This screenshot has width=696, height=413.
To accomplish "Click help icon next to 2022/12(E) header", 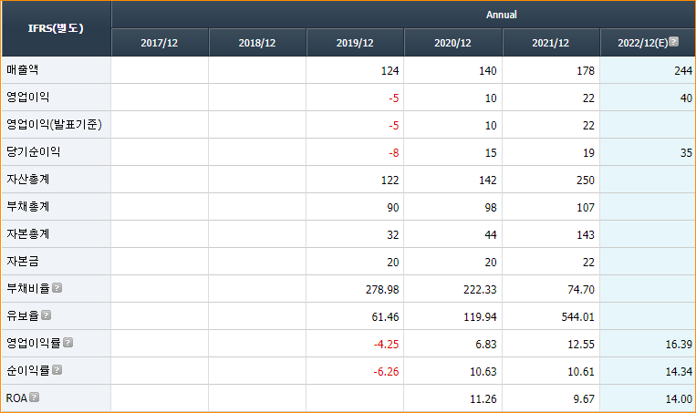I will (x=673, y=42).
